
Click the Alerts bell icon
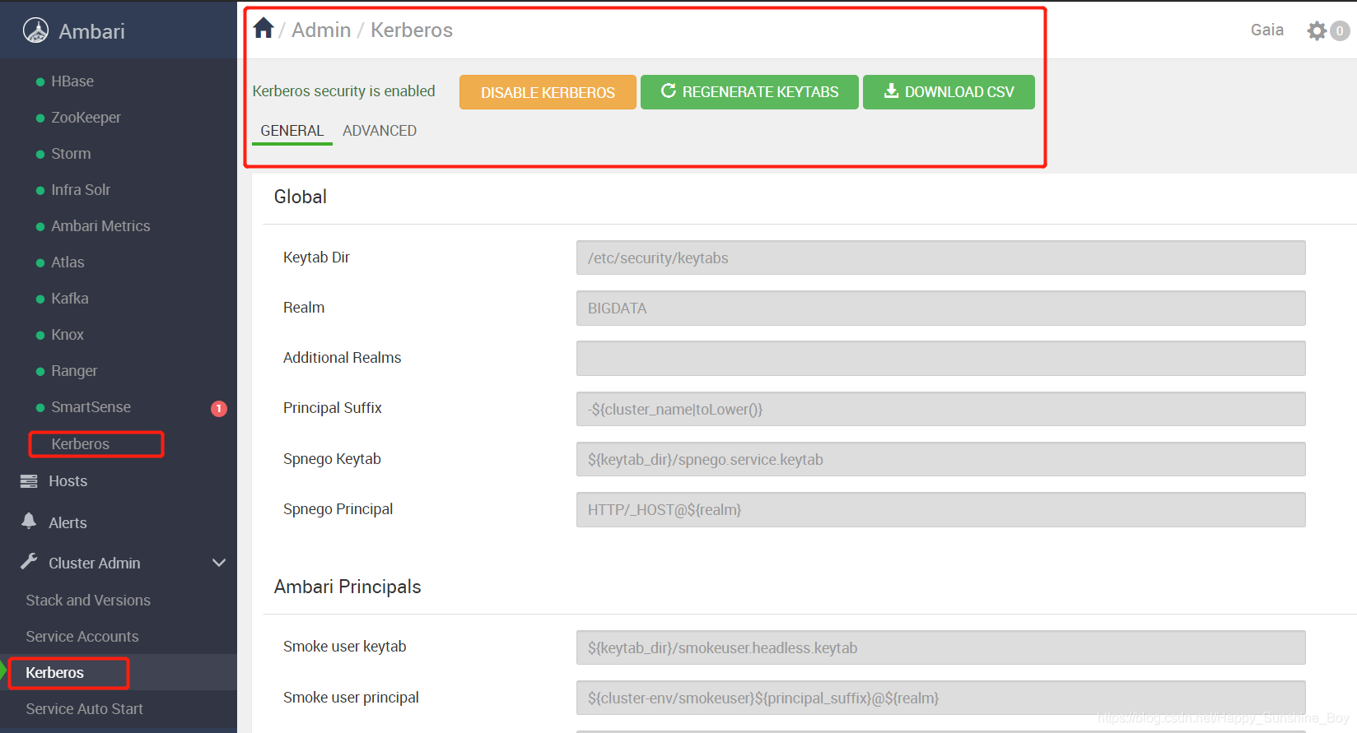click(x=29, y=522)
